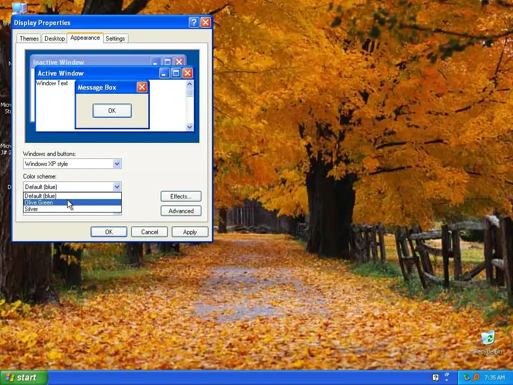Click Active Window close icon in preview
Image resolution: width=513 pixels, height=385 pixels.
point(187,73)
